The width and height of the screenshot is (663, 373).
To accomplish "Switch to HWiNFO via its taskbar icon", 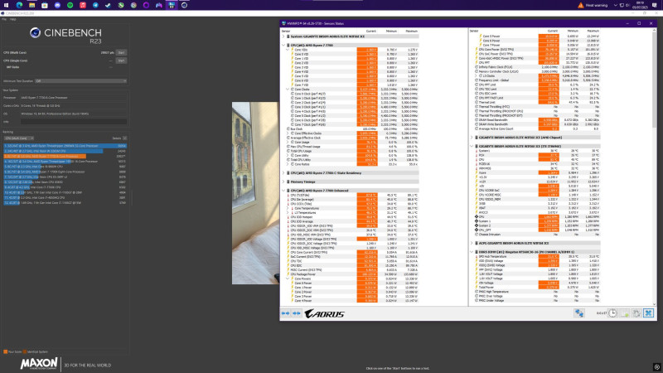I will 172,5.
